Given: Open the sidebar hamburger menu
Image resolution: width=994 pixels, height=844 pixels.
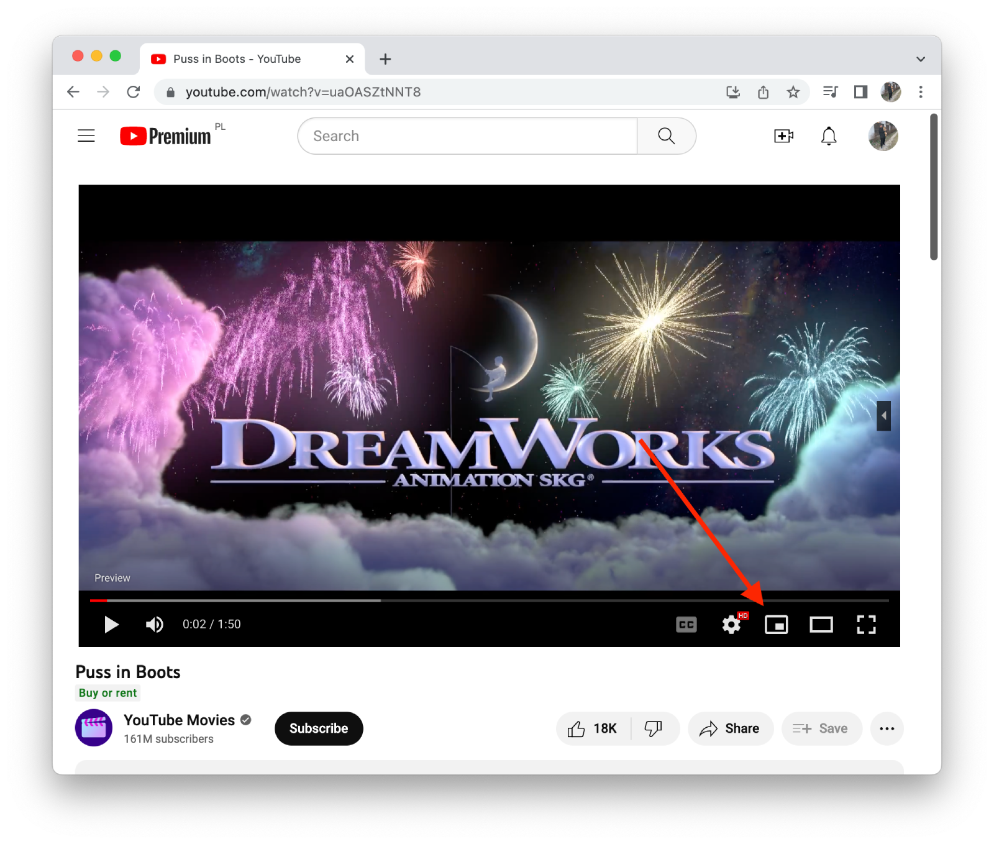Looking at the screenshot, I should pyautogui.click(x=86, y=135).
